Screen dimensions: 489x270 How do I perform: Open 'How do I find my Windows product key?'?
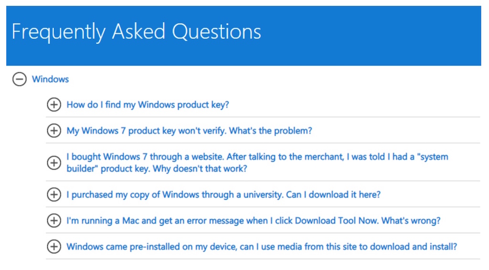click(x=148, y=105)
